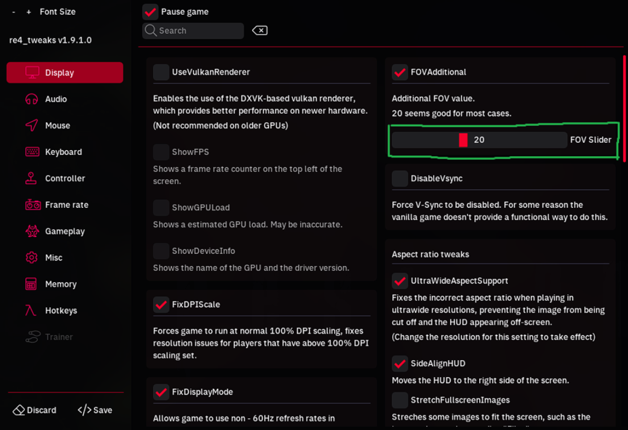Disable the SideAlignHUD checkbox
The width and height of the screenshot is (628, 430).
pyautogui.click(x=400, y=363)
